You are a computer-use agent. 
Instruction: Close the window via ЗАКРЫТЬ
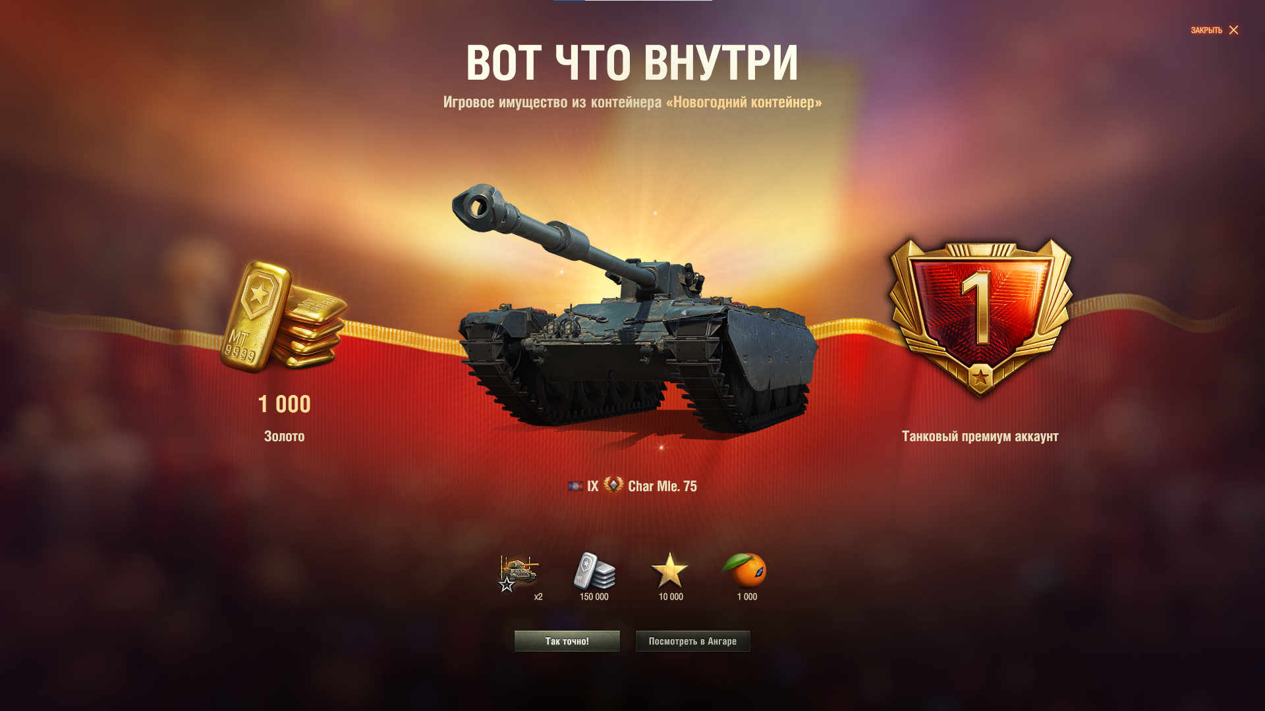(1206, 30)
